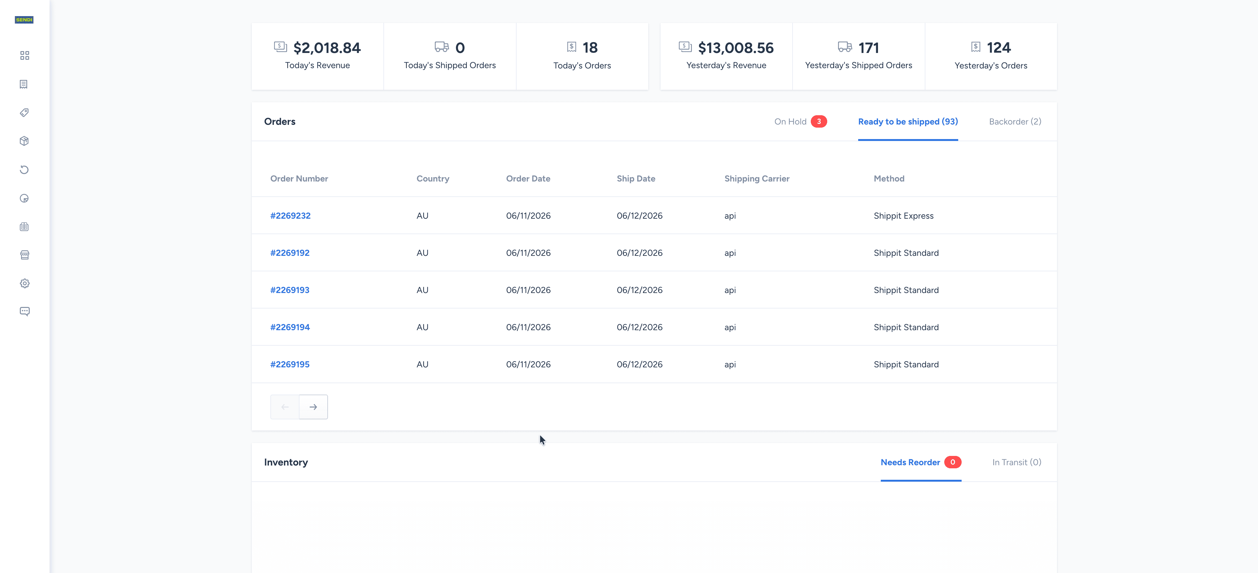
Task: Click Shippit Standard for order #2269195
Action: pos(906,365)
